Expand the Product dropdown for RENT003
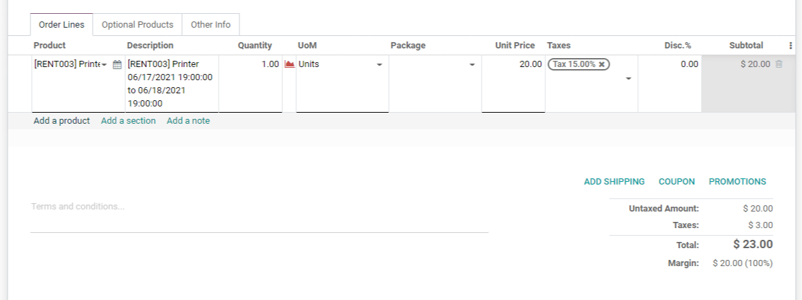This screenshot has height=300, width=802. click(x=104, y=64)
